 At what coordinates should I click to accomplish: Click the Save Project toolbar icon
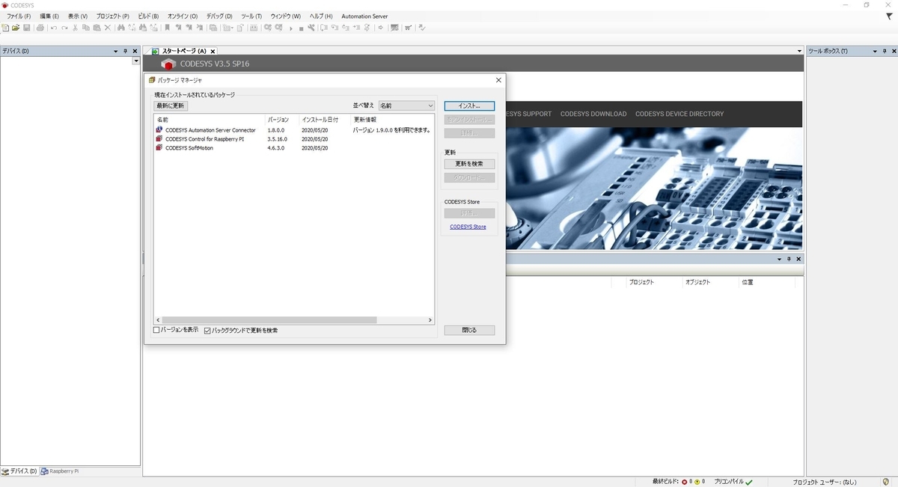(x=26, y=28)
